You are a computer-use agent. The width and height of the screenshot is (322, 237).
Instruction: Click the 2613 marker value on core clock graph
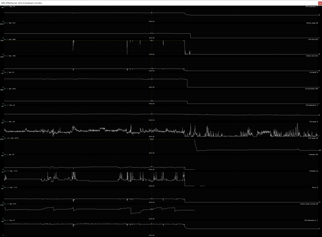(x=152, y=41)
